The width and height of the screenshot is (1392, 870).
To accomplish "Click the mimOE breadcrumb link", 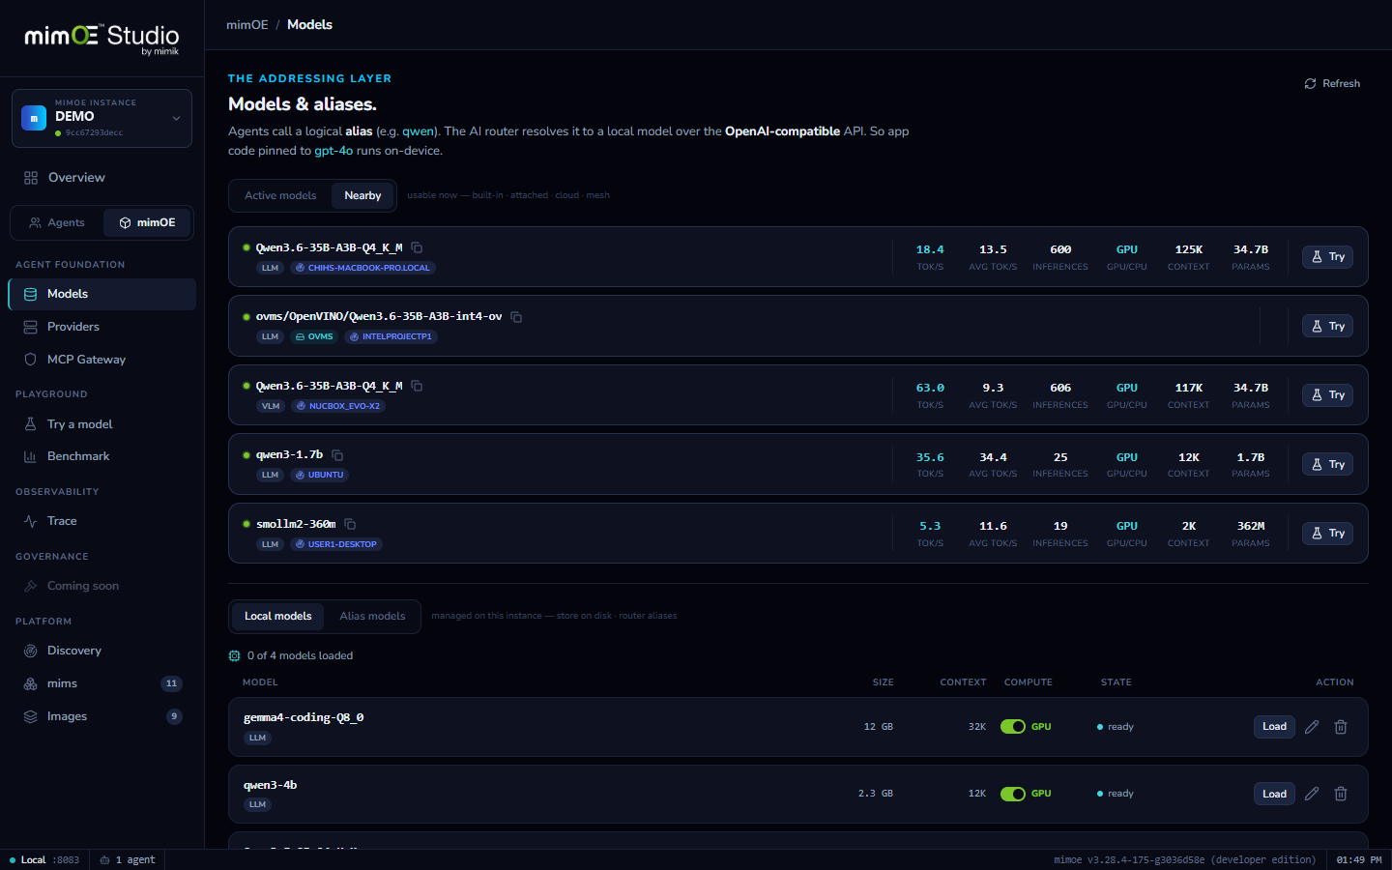I will tap(247, 25).
